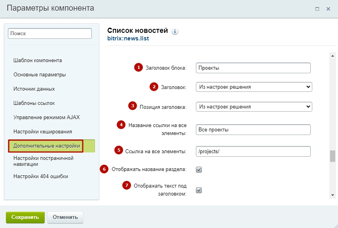Click the red number 1 marker badge
338x228 pixels.
[x=139, y=67]
